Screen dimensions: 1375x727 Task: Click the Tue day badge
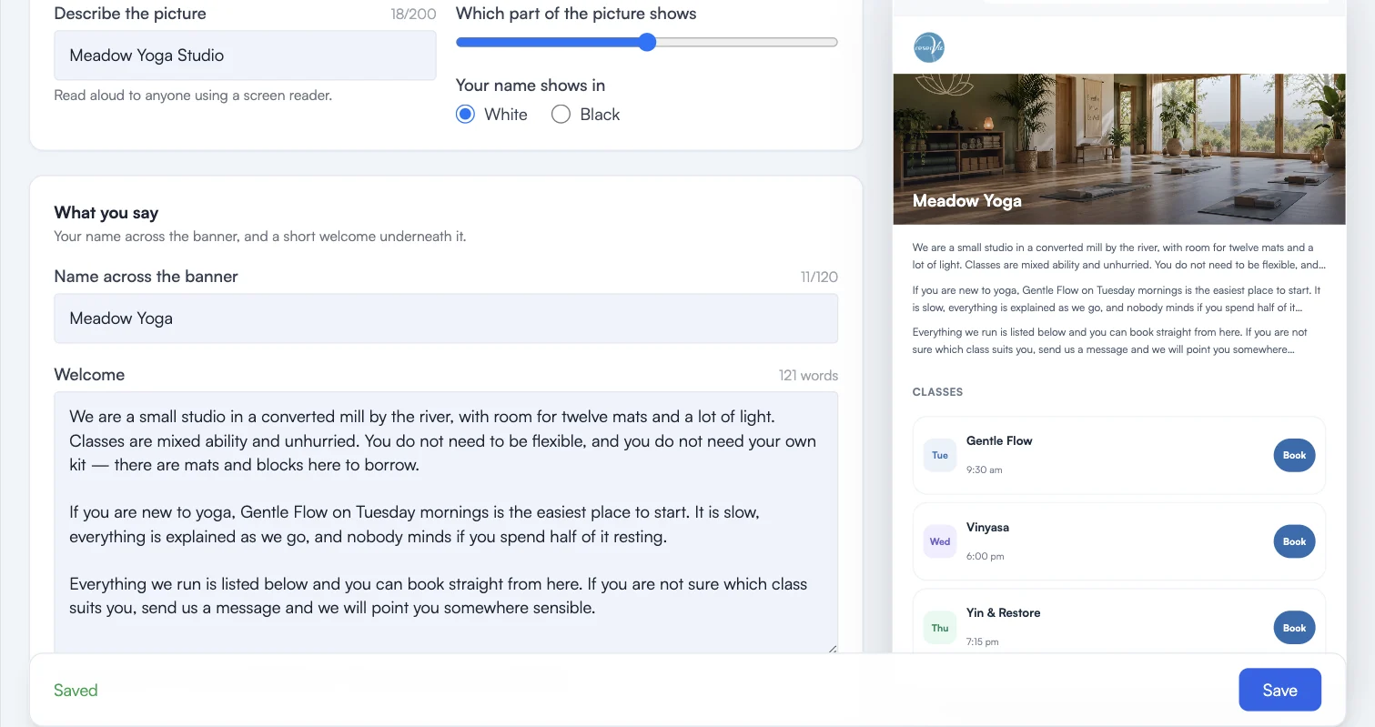(x=940, y=455)
